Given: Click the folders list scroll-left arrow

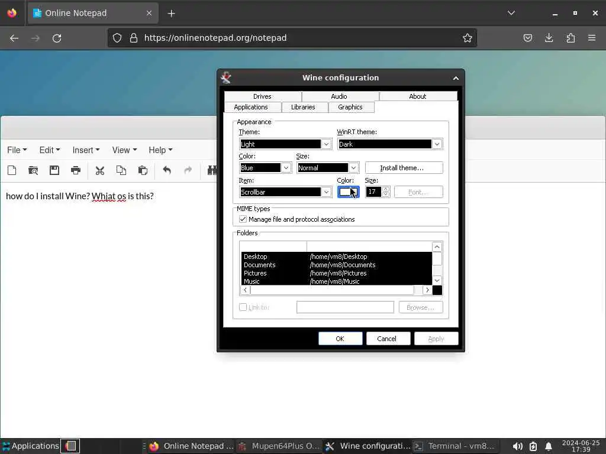Looking at the screenshot, I should click(245, 290).
